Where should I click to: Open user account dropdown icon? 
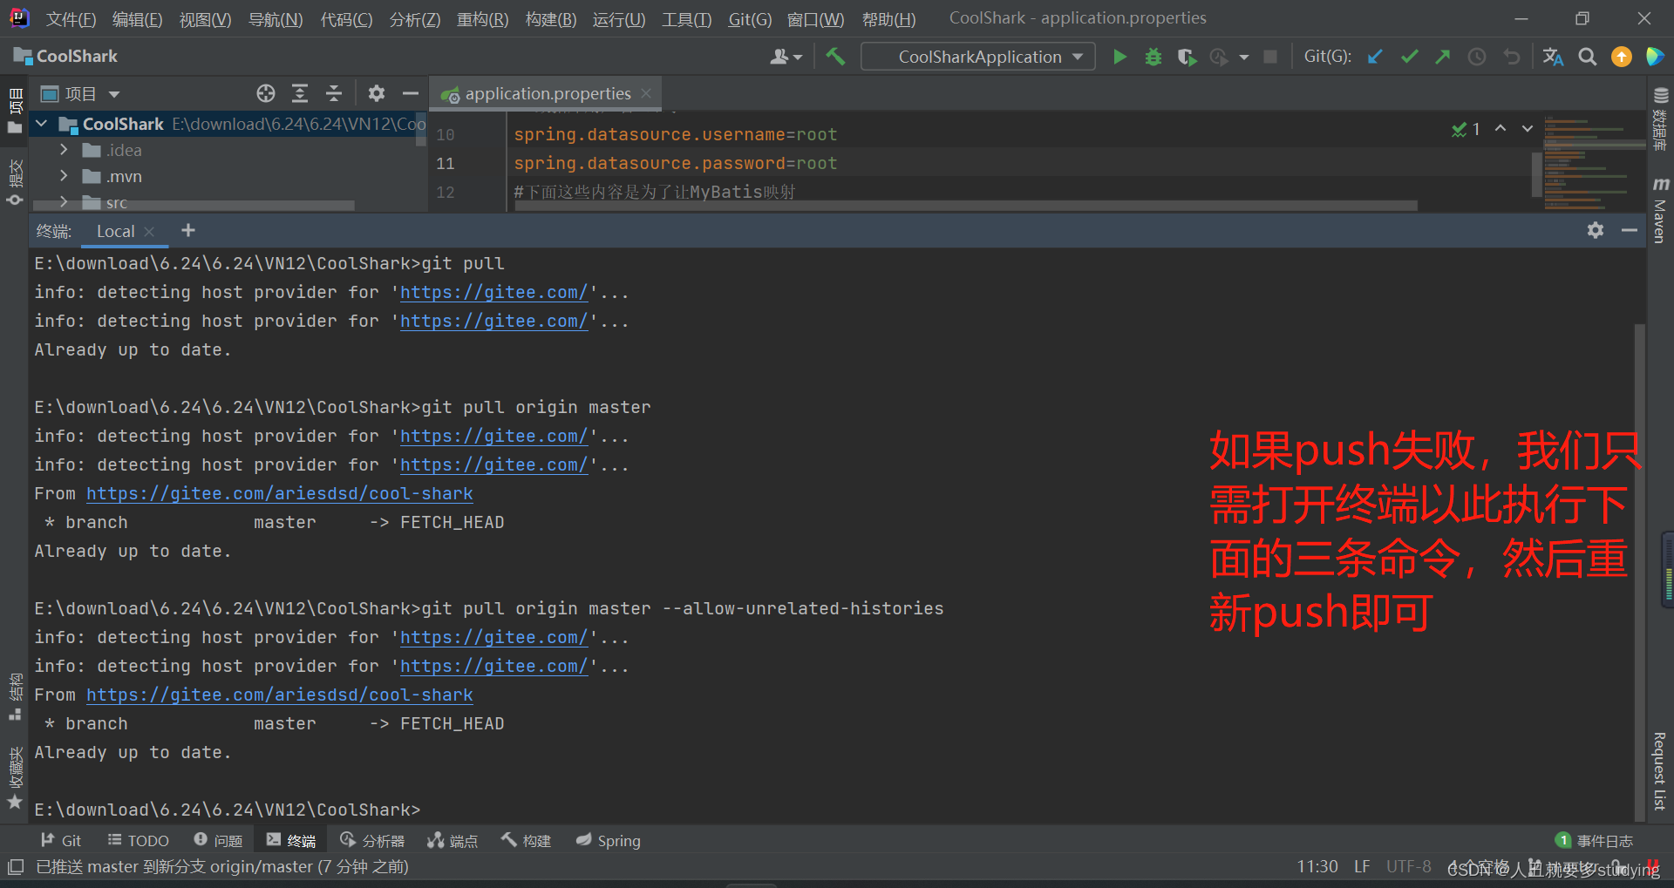point(786,57)
